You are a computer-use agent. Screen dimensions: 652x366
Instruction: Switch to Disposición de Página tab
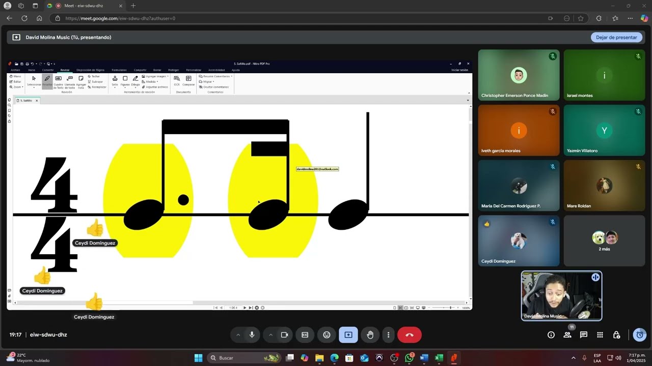(90, 70)
